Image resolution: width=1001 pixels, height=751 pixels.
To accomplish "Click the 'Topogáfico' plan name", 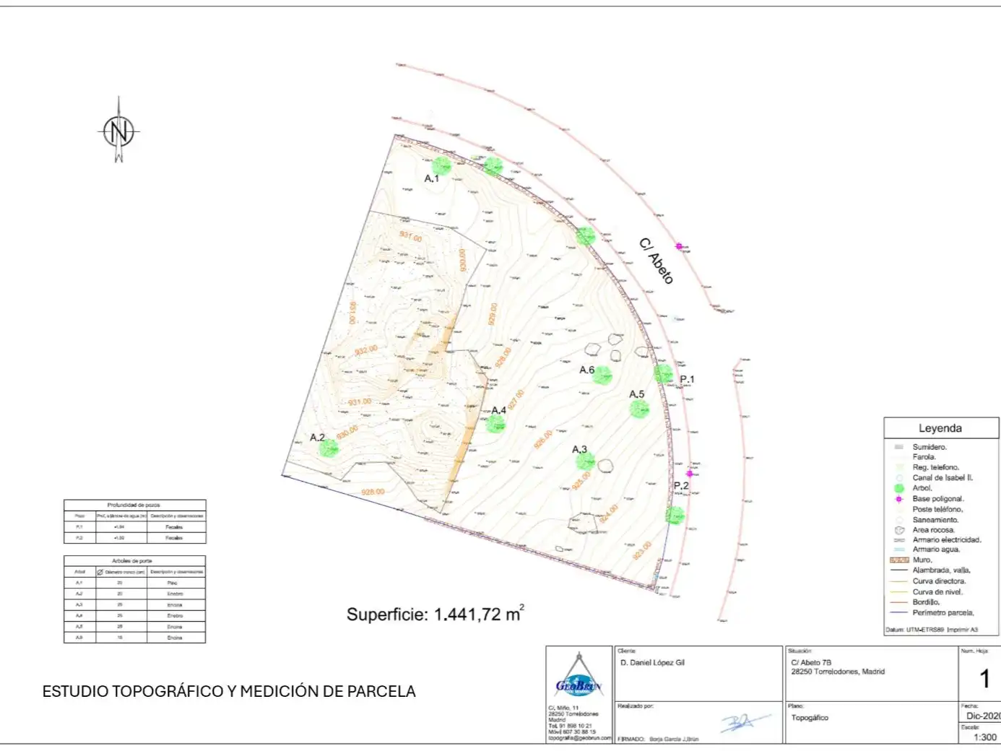I will (810, 718).
